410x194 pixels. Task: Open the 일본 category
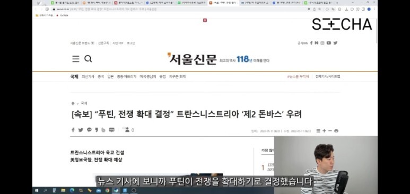click(x=110, y=77)
